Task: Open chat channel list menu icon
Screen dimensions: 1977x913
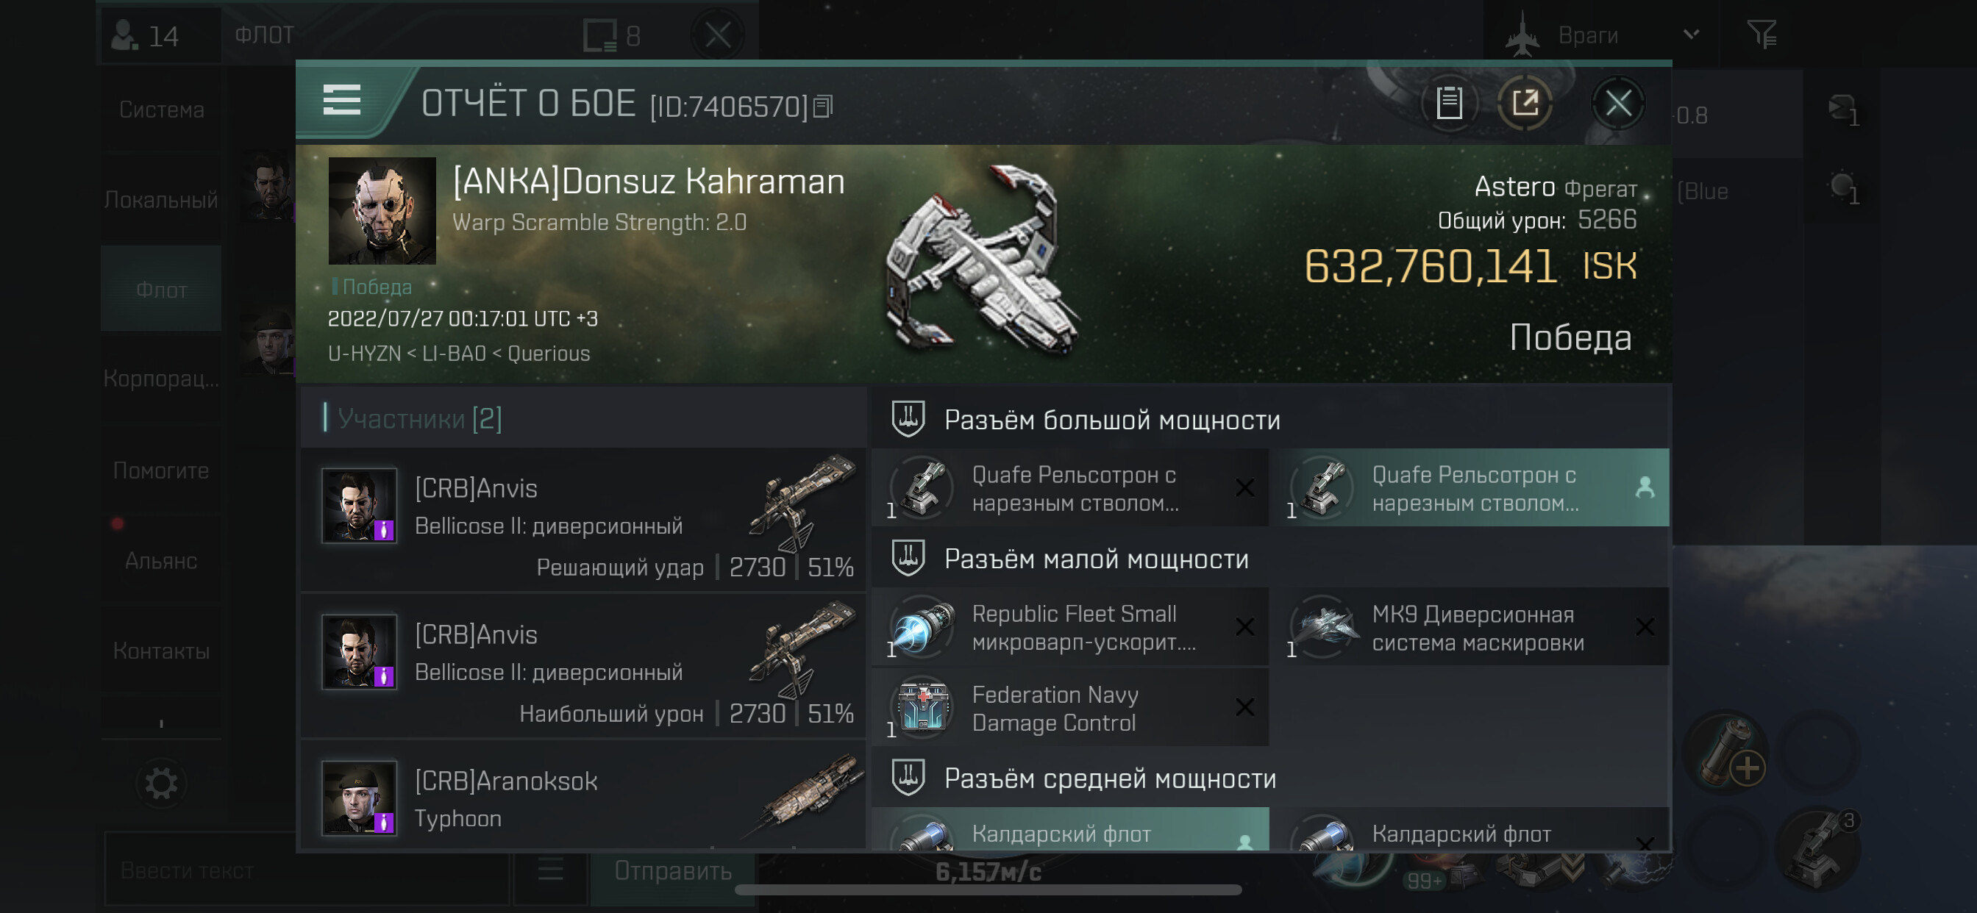Action: tap(550, 870)
